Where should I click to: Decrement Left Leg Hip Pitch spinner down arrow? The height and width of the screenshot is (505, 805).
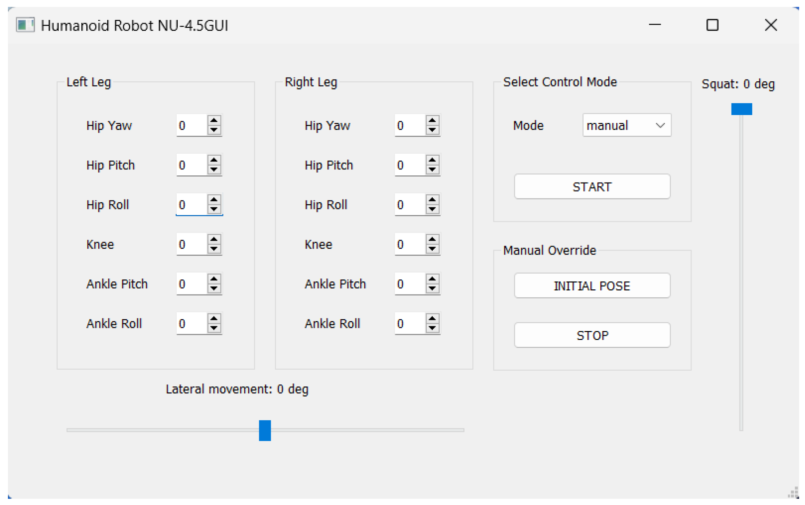214,169
